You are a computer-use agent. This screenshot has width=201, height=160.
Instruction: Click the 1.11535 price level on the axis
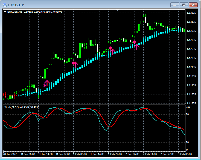(191, 94)
